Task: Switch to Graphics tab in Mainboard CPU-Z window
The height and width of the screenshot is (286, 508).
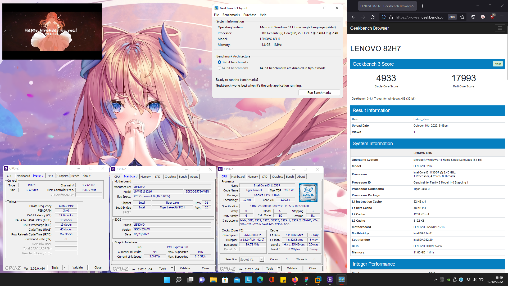Action: coord(170,177)
